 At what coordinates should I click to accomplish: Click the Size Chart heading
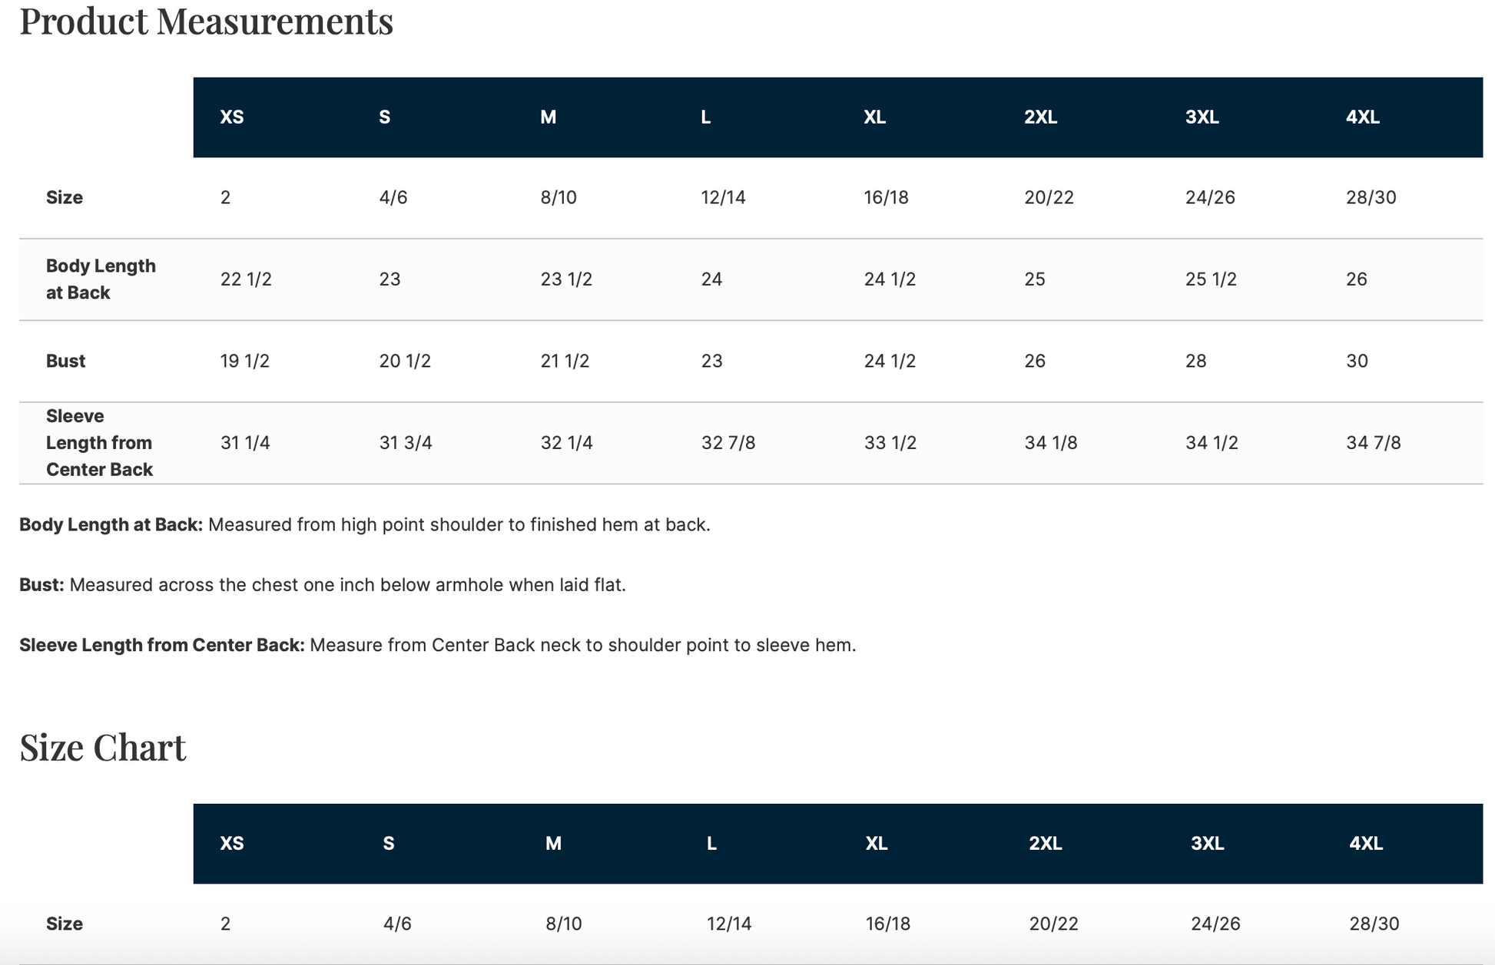click(103, 748)
